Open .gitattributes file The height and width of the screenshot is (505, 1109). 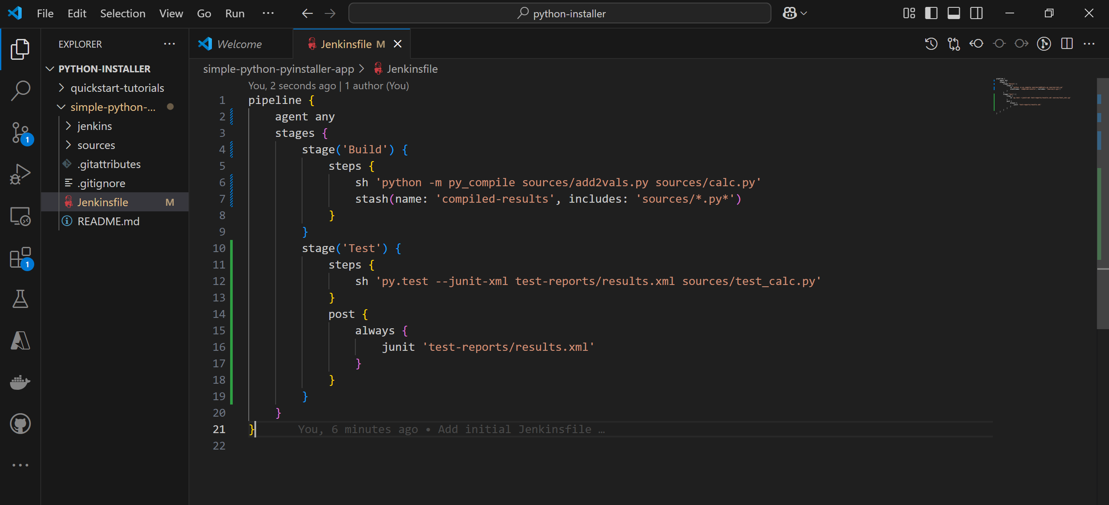tap(115, 164)
